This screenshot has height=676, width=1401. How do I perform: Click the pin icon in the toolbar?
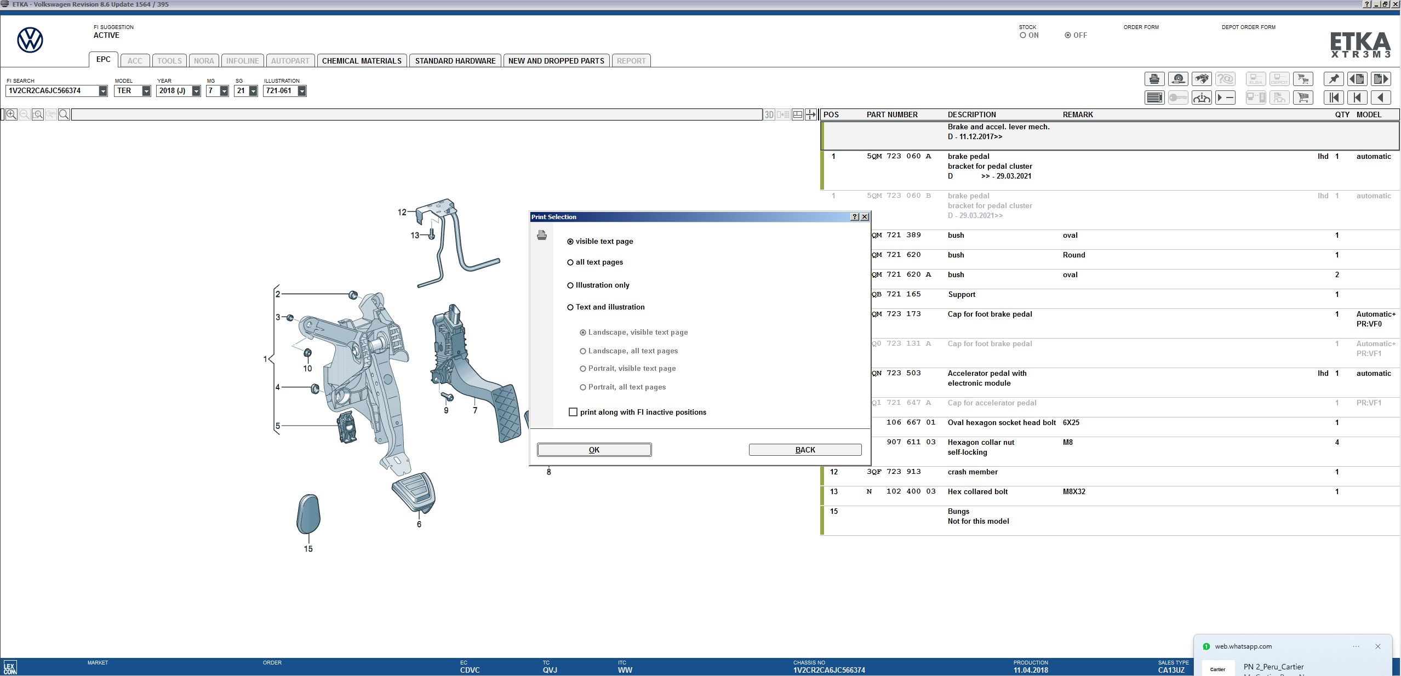[1334, 79]
